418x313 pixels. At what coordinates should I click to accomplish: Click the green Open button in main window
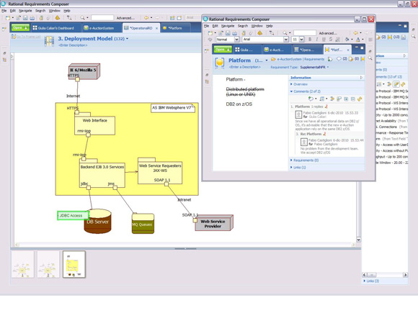coord(20,27)
